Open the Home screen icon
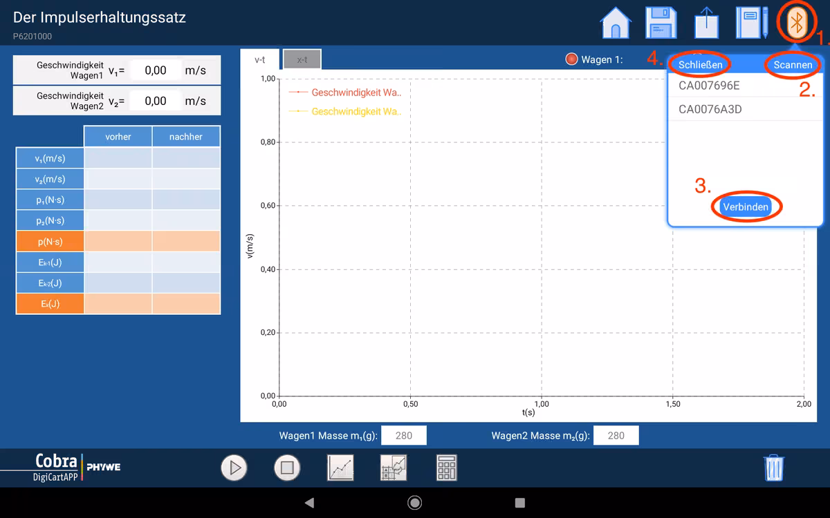Viewport: 830px width, 518px height. click(x=616, y=22)
